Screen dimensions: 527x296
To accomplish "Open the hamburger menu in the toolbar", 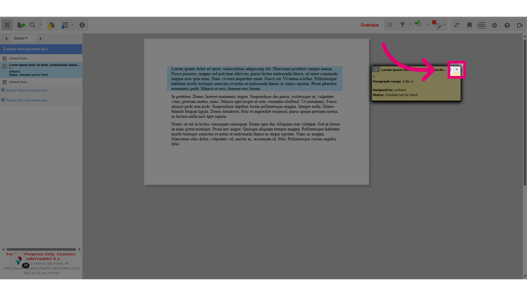I will pyautogui.click(x=7, y=25).
